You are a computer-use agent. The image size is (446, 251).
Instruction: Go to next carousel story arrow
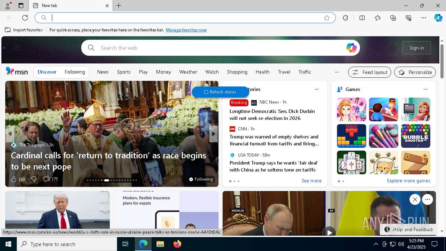click(214, 134)
